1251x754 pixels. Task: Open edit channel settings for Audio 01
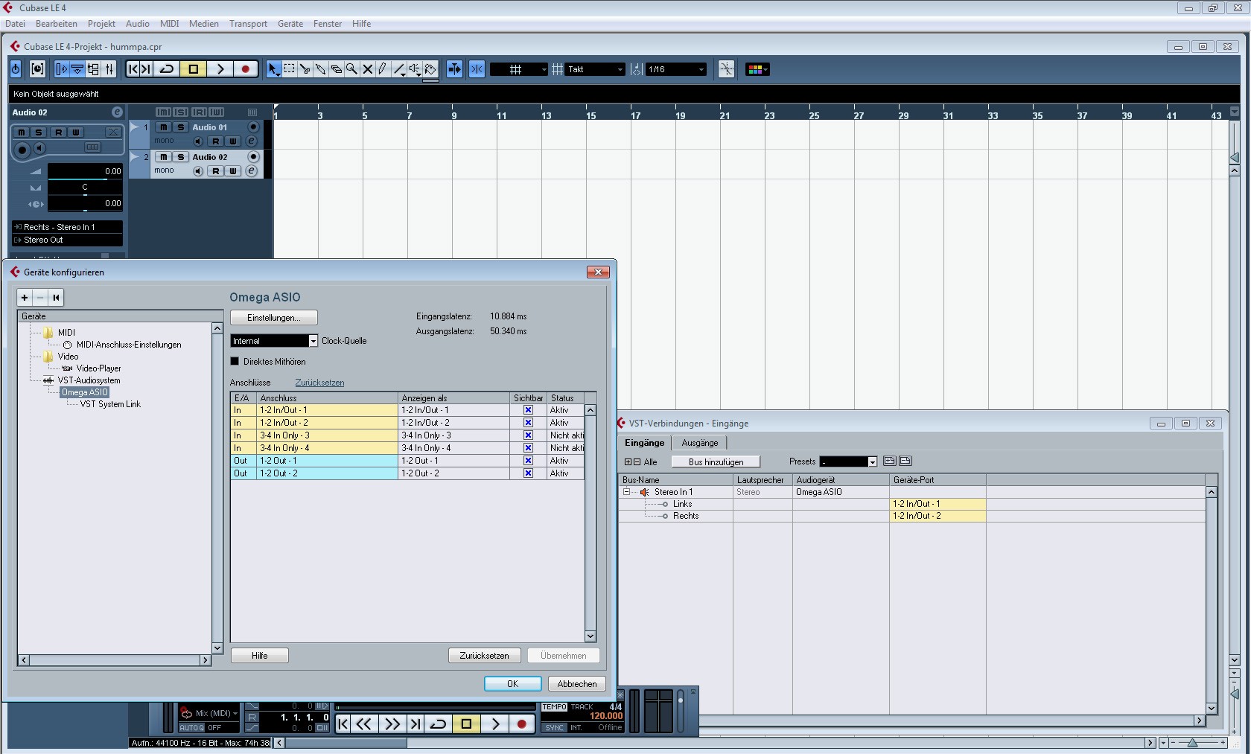point(252,141)
